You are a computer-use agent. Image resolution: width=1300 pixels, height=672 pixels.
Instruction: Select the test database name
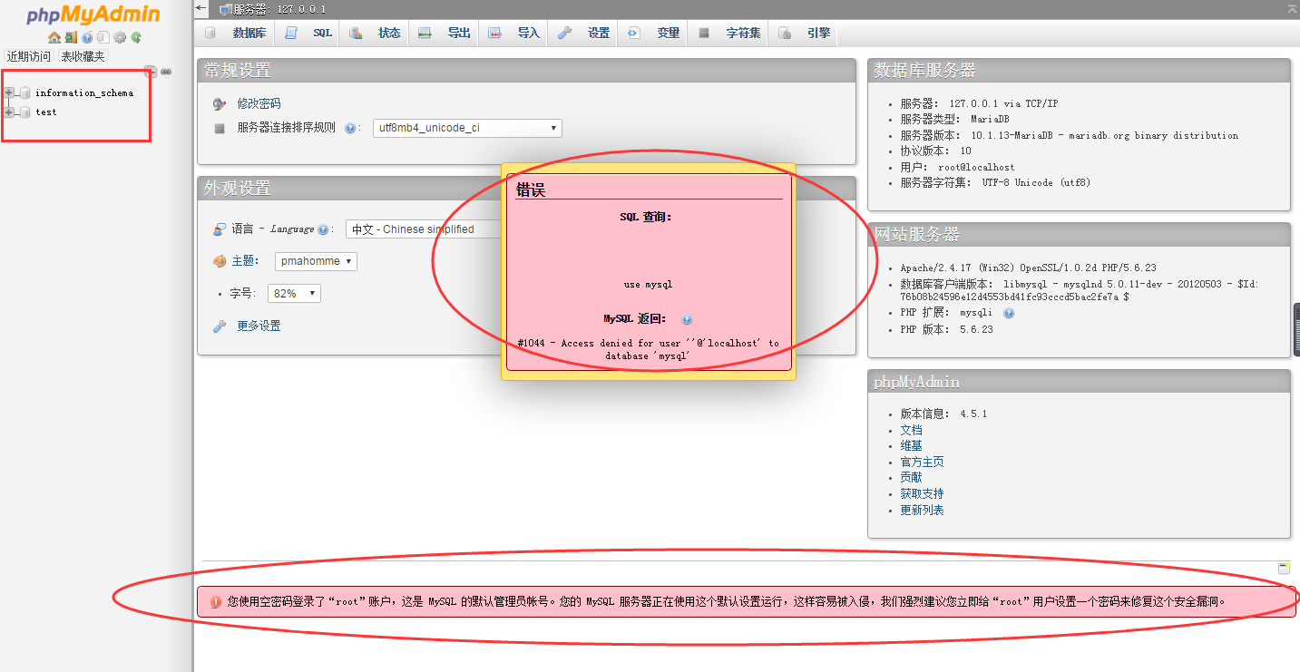coord(46,112)
